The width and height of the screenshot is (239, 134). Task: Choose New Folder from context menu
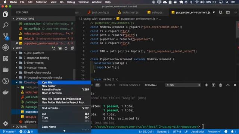click(64, 86)
